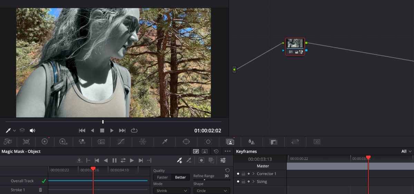Expand the Sizing keyframe track

click(254, 182)
